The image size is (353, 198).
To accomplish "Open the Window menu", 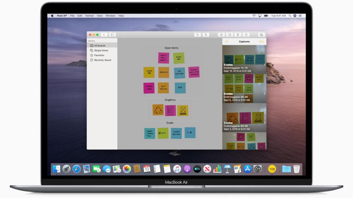I will 110,15.
